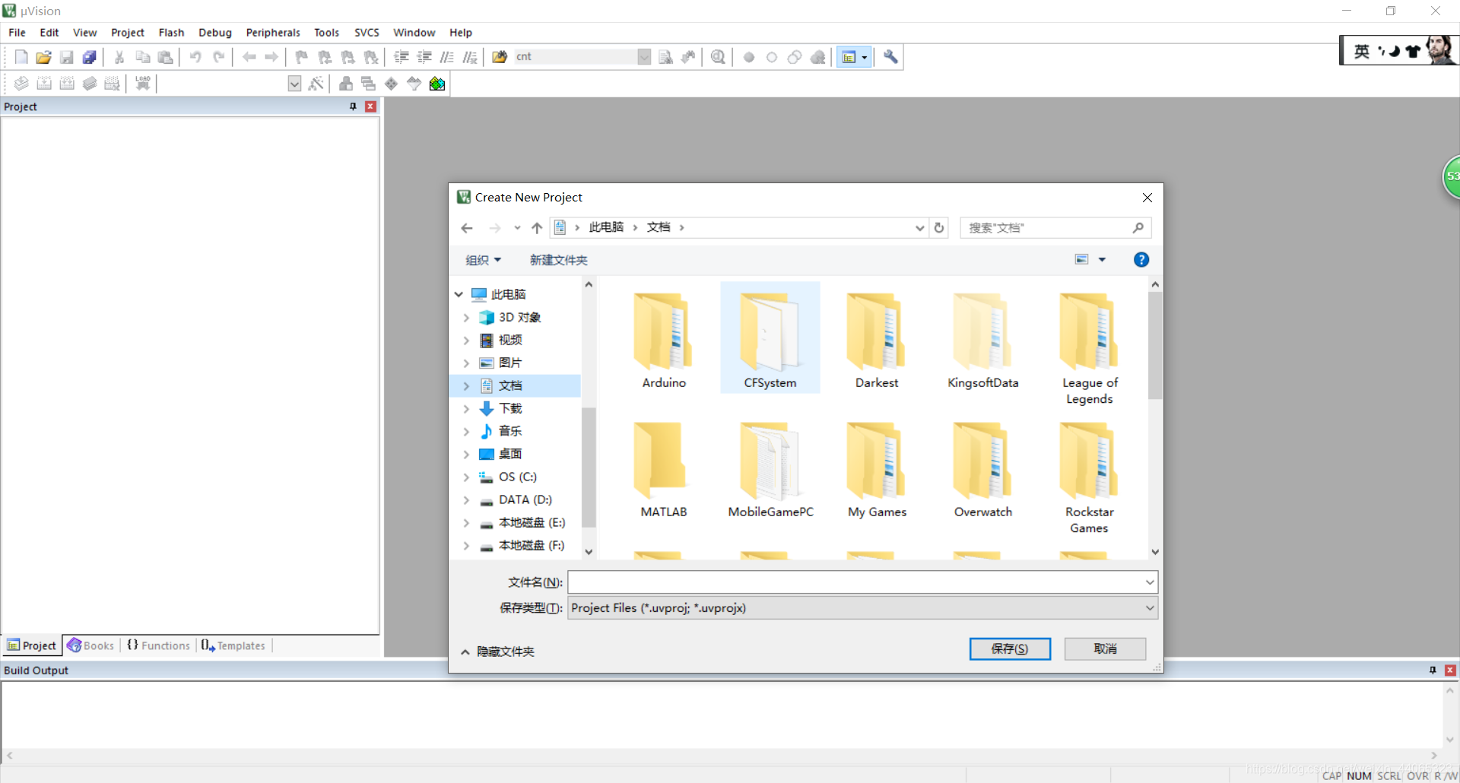1460x783 pixels.
Task: Open the Project menu
Action: point(127,33)
